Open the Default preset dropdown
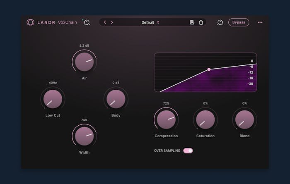290x184 pixels. point(150,22)
